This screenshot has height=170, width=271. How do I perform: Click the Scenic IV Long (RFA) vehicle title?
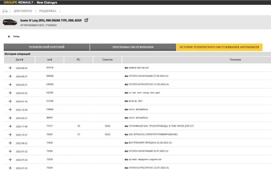[x=51, y=20]
